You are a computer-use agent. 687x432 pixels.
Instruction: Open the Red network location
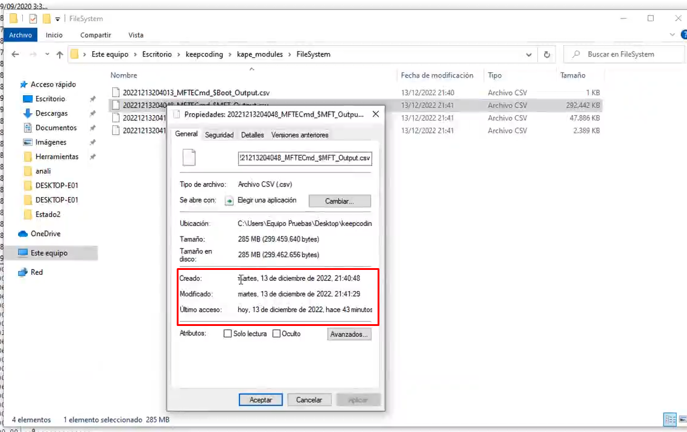(37, 272)
